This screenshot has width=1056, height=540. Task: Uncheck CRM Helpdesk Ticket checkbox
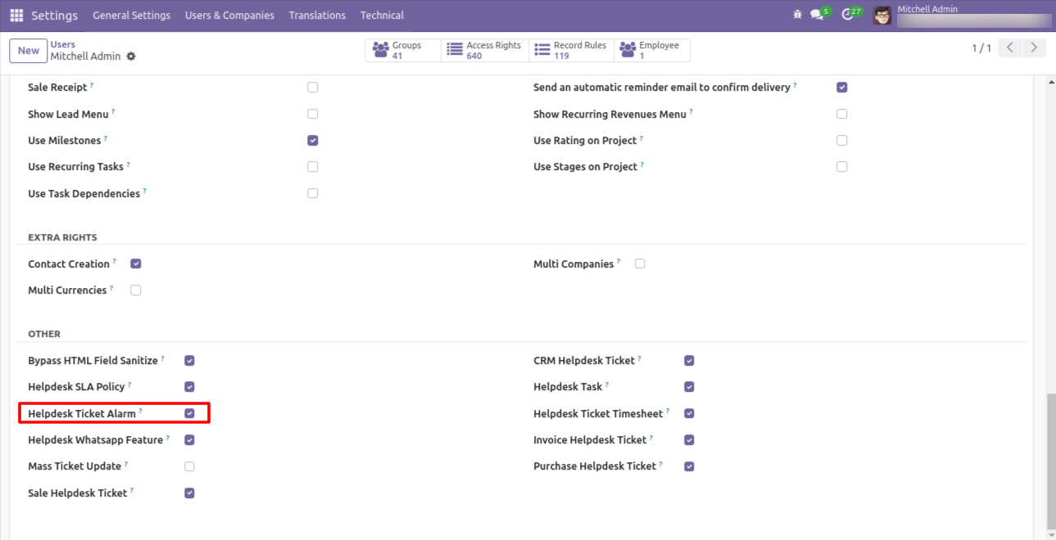tap(689, 360)
